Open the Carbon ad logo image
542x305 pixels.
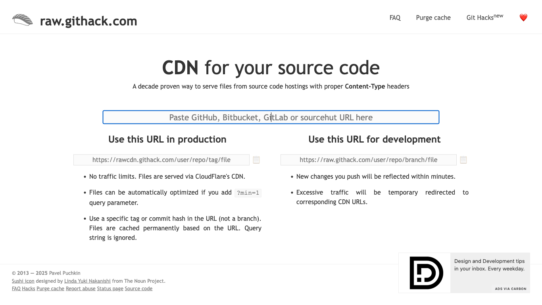point(425,273)
